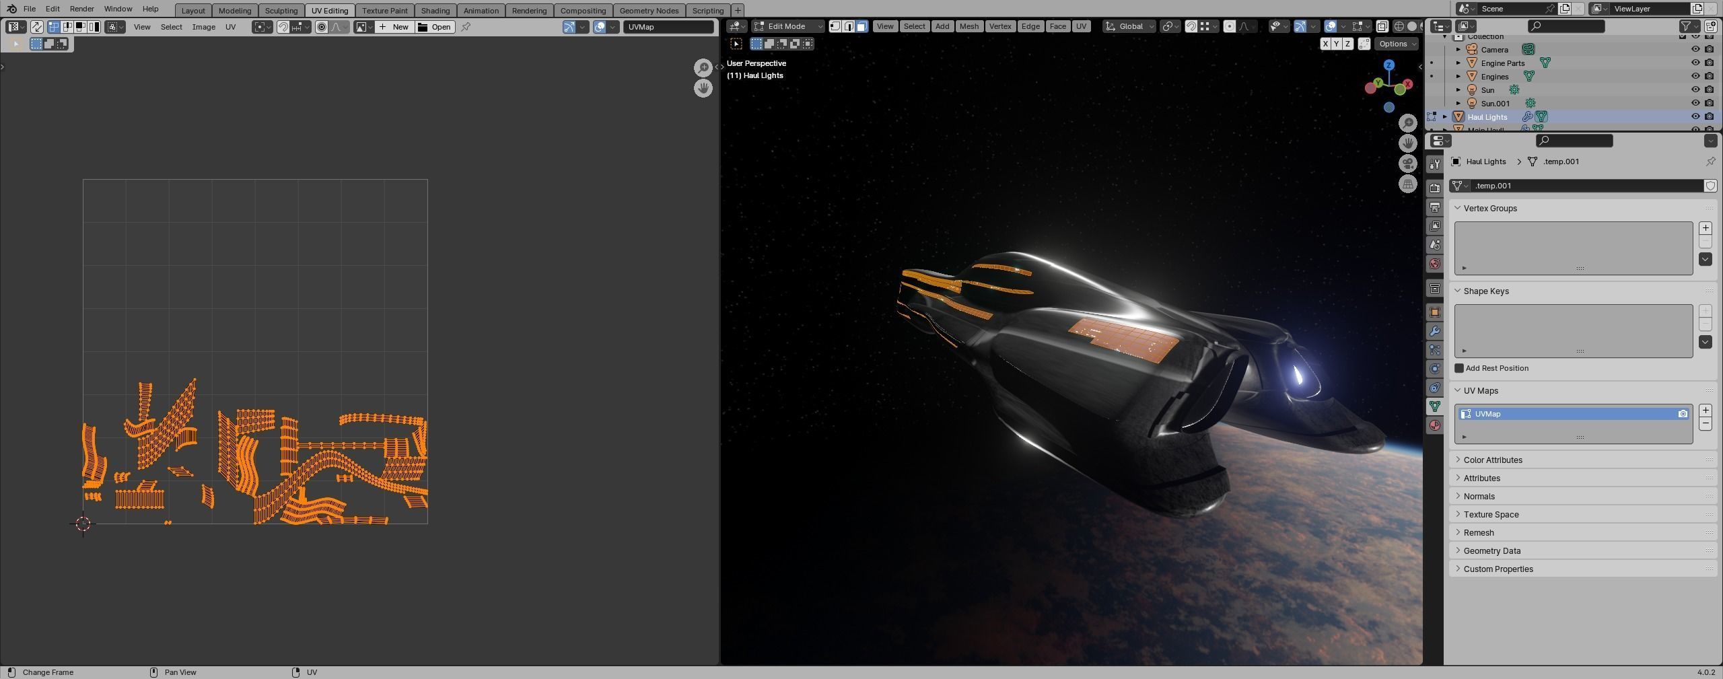Switch orthographic/perspective grid icon in viewport
Image resolution: width=1723 pixels, height=679 pixels.
(1407, 184)
